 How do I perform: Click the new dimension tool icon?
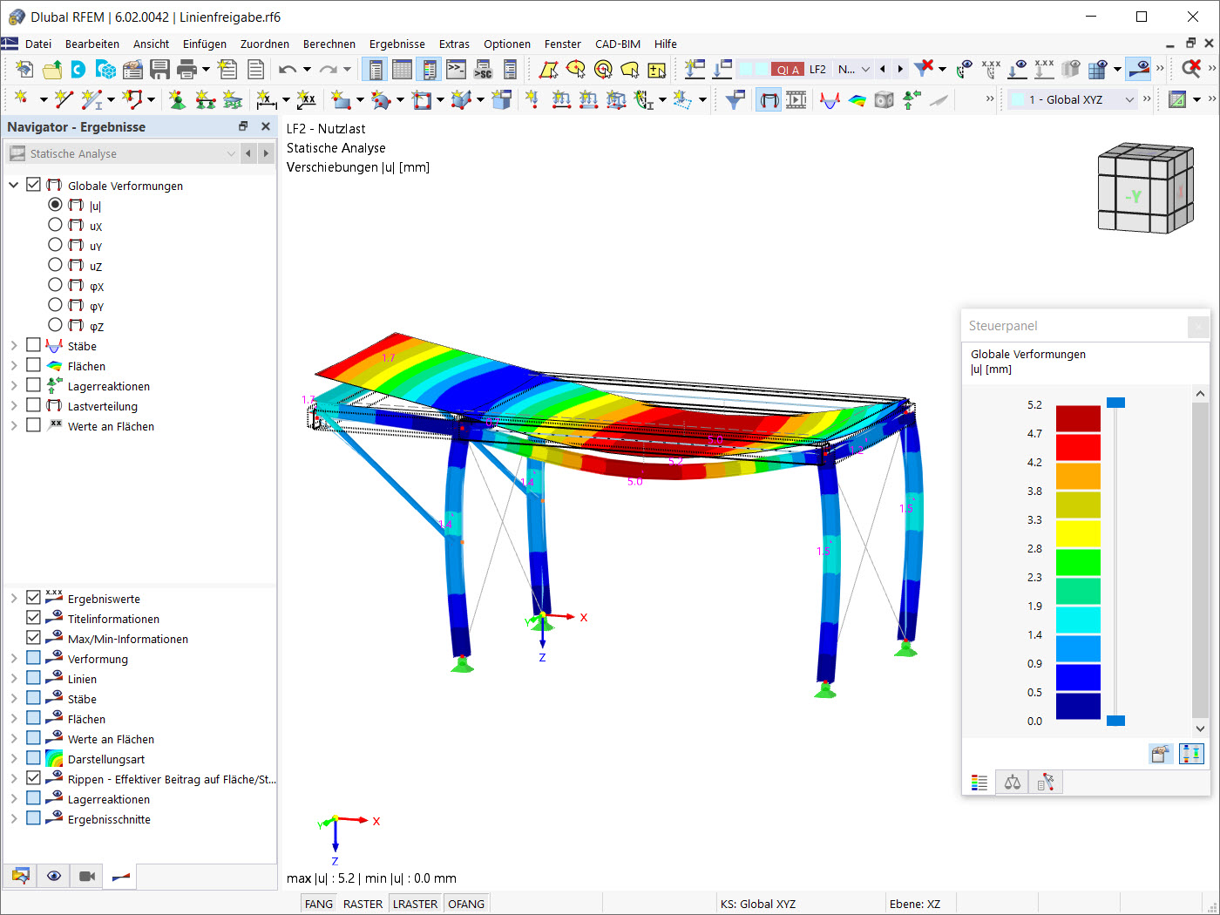point(267,99)
